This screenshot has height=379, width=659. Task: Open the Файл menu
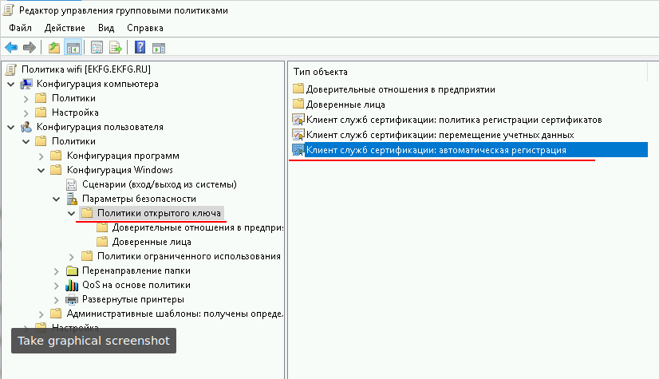click(x=20, y=28)
